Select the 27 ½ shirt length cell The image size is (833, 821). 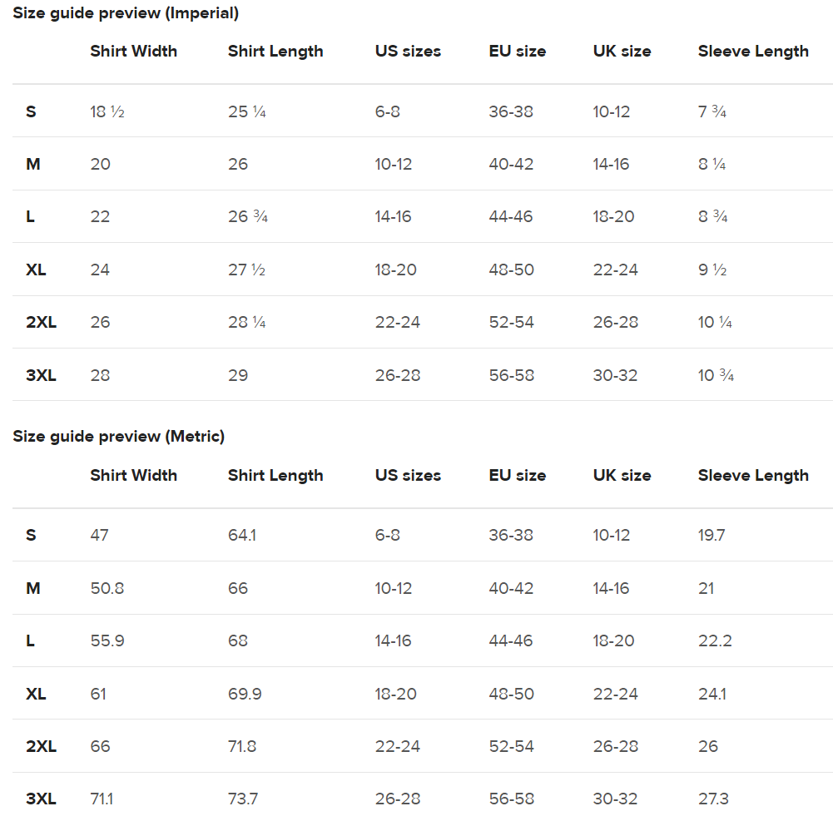point(247,270)
